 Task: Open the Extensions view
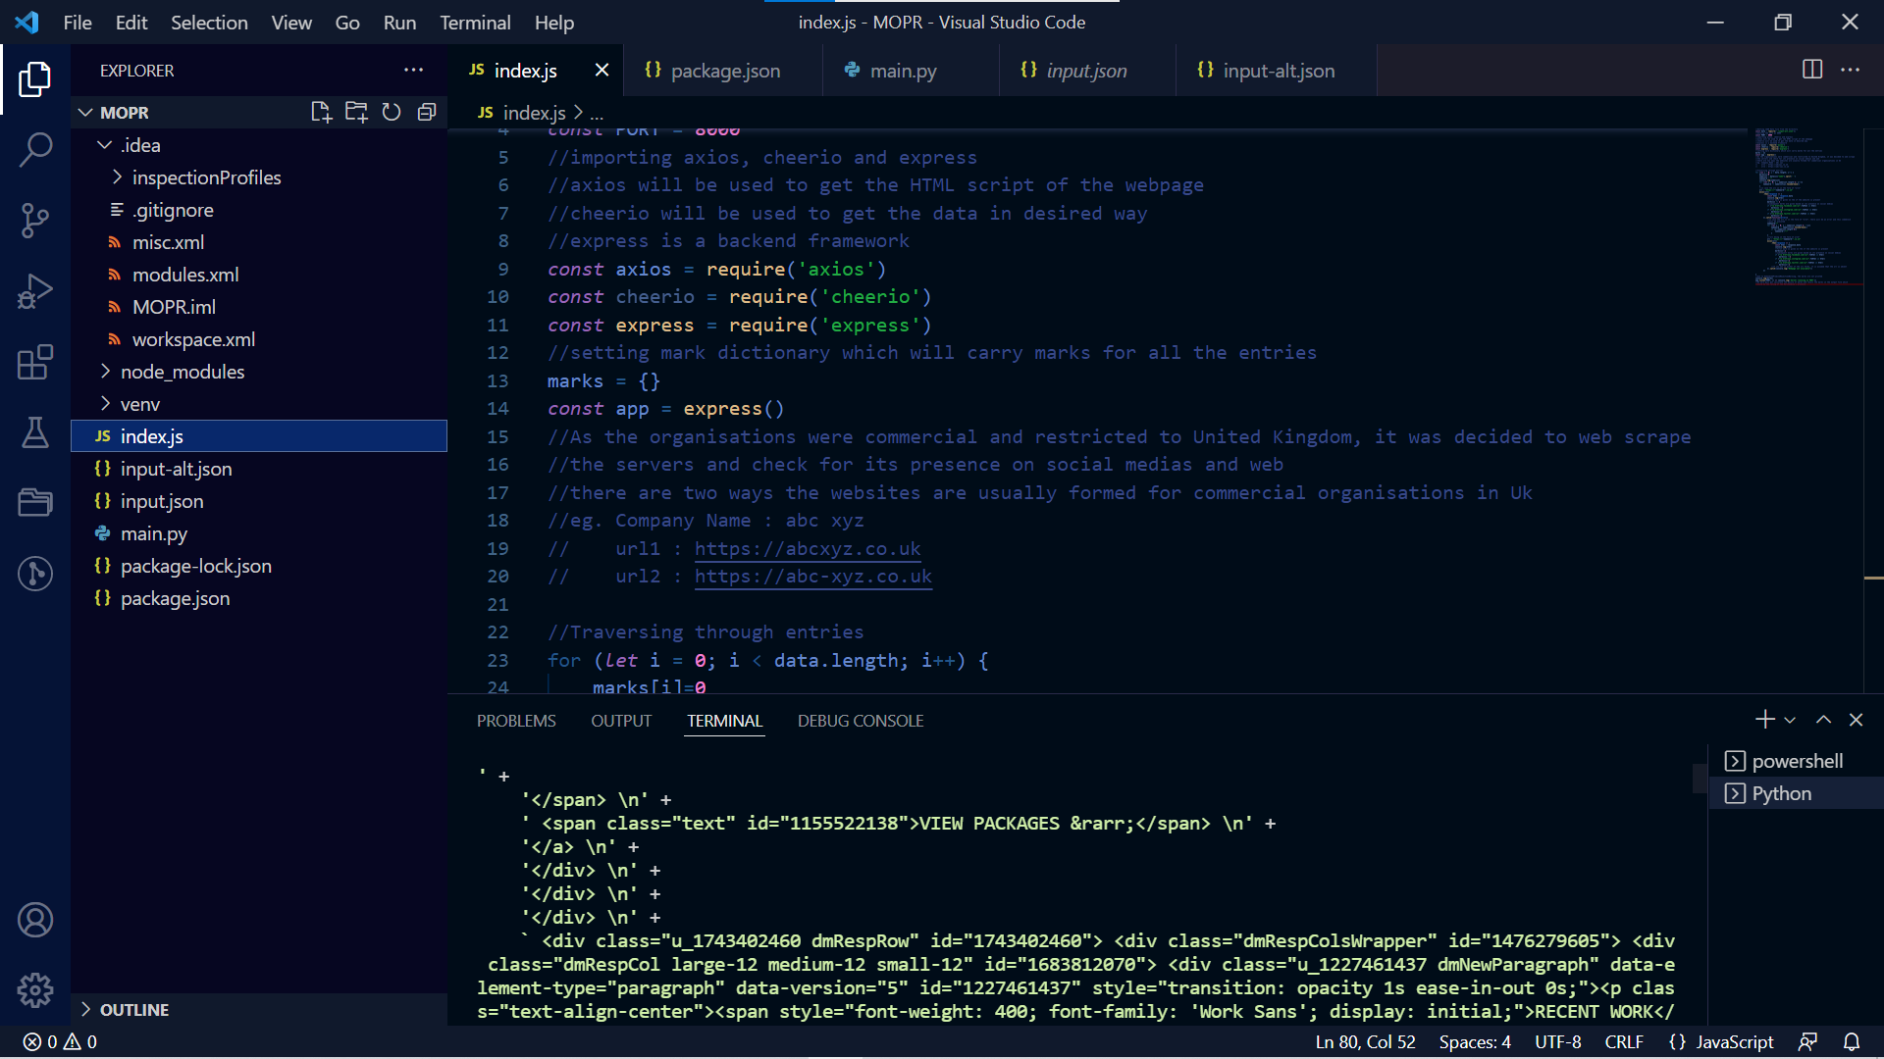coord(35,362)
